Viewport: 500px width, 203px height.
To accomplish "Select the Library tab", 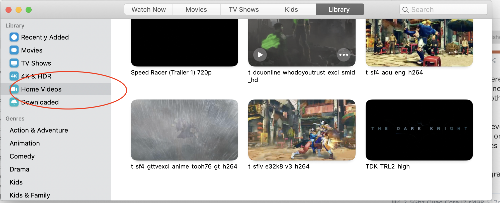I will 340,9.
